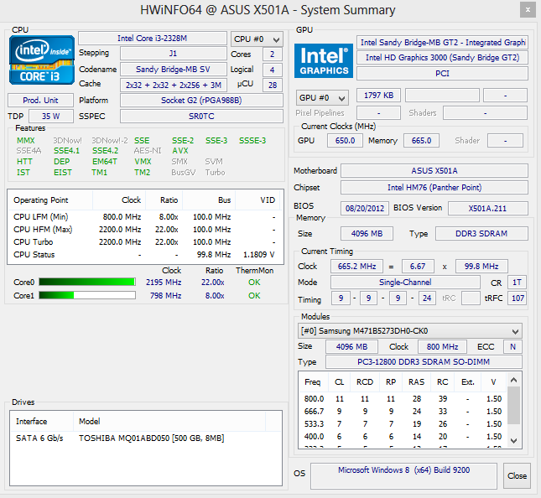Open the GPU #0 selector dropdown
The width and height of the screenshot is (541, 498).
tap(322, 98)
